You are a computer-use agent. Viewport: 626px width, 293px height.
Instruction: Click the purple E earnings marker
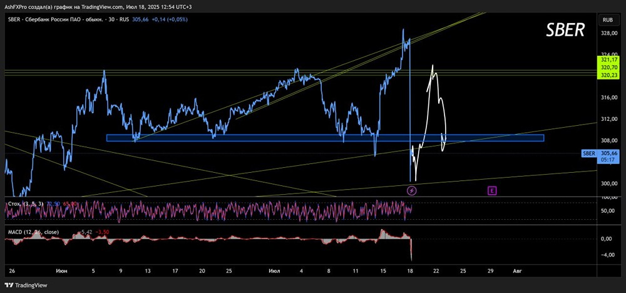click(492, 190)
